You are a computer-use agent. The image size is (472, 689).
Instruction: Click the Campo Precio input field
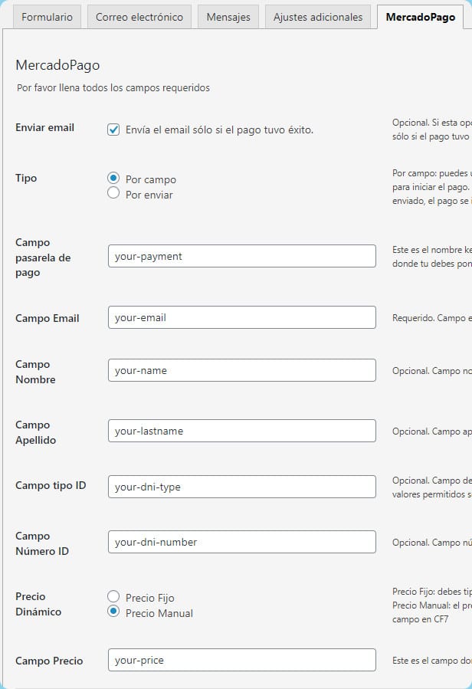(x=241, y=660)
